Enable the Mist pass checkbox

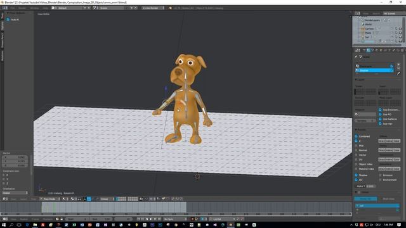(x=357, y=146)
